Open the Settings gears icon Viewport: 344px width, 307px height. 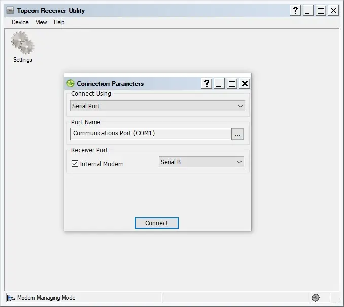click(x=23, y=43)
